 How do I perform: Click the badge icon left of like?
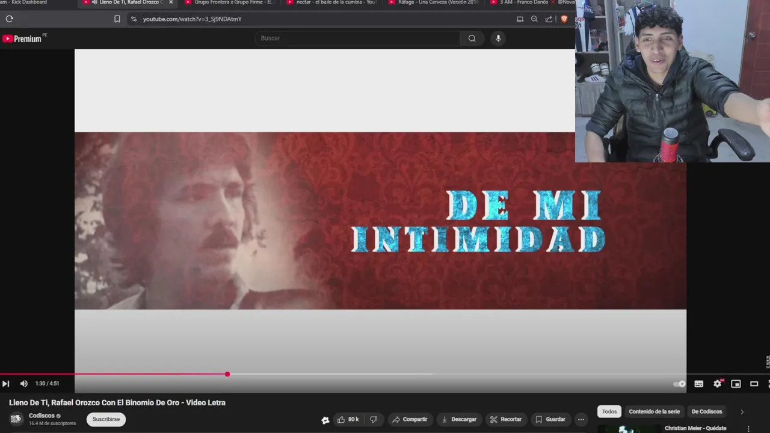click(325, 420)
